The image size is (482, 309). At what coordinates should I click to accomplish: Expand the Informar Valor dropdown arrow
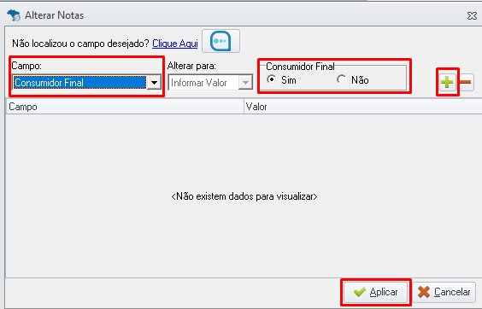click(245, 83)
